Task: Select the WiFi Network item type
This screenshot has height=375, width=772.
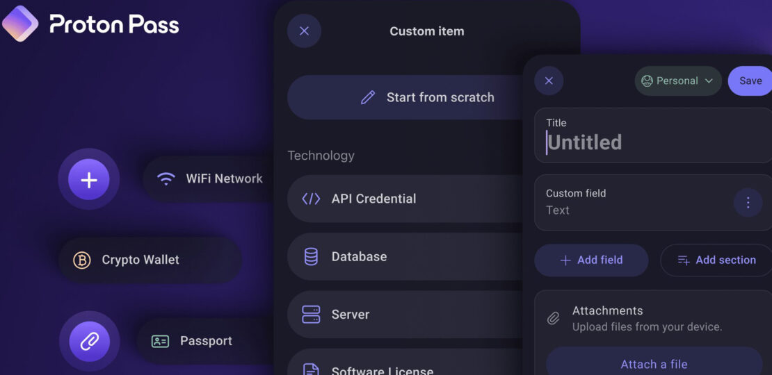Action: (x=209, y=179)
